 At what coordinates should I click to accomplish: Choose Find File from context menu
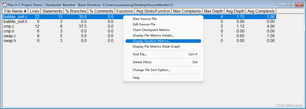click(x=140, y=54)
